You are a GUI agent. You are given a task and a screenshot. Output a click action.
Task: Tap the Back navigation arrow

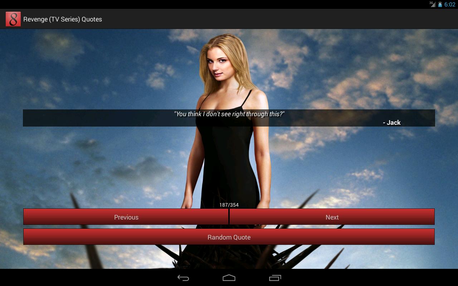[183, 278]
